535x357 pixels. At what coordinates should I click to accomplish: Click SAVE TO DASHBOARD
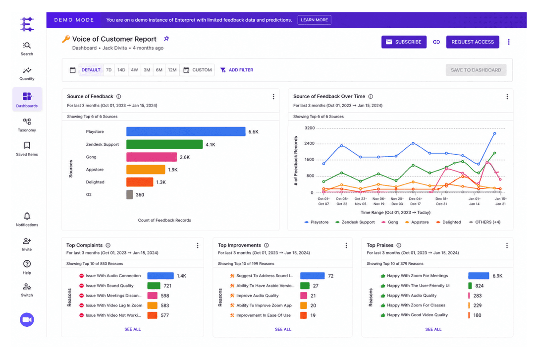(476, 70)
